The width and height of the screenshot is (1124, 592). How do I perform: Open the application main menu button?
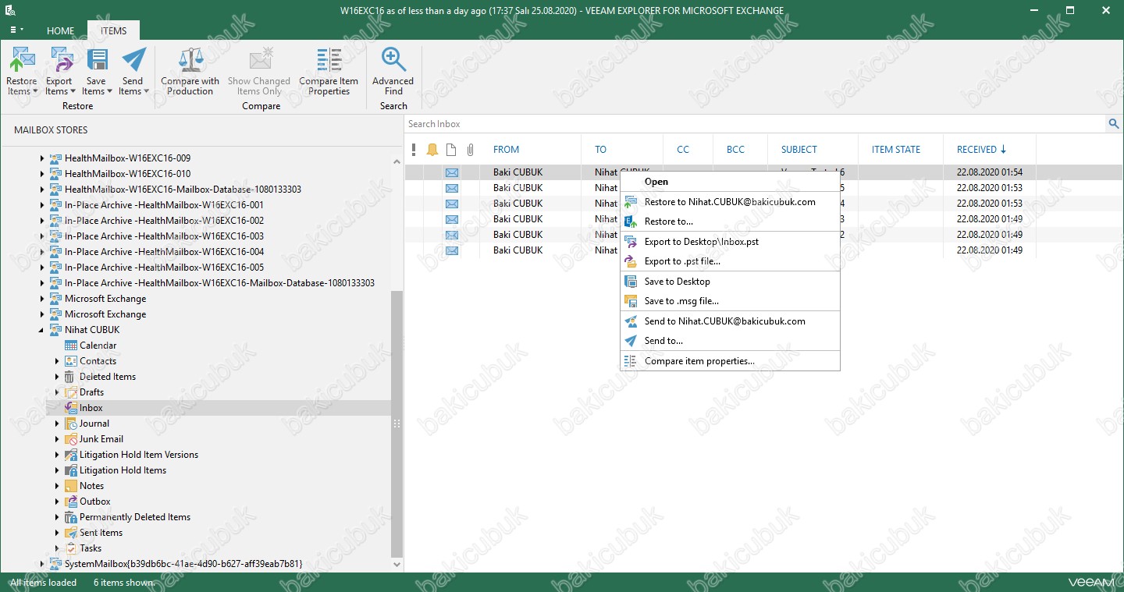pos(16,30)
